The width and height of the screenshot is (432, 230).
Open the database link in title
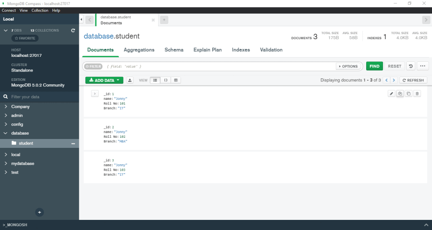coord(99,36)
